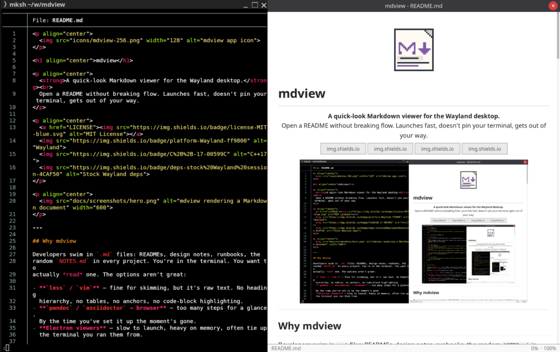Viewport: 560px width, 352px height.
Task: Maximize the mksh terminal window
Action: coord(255,5)
